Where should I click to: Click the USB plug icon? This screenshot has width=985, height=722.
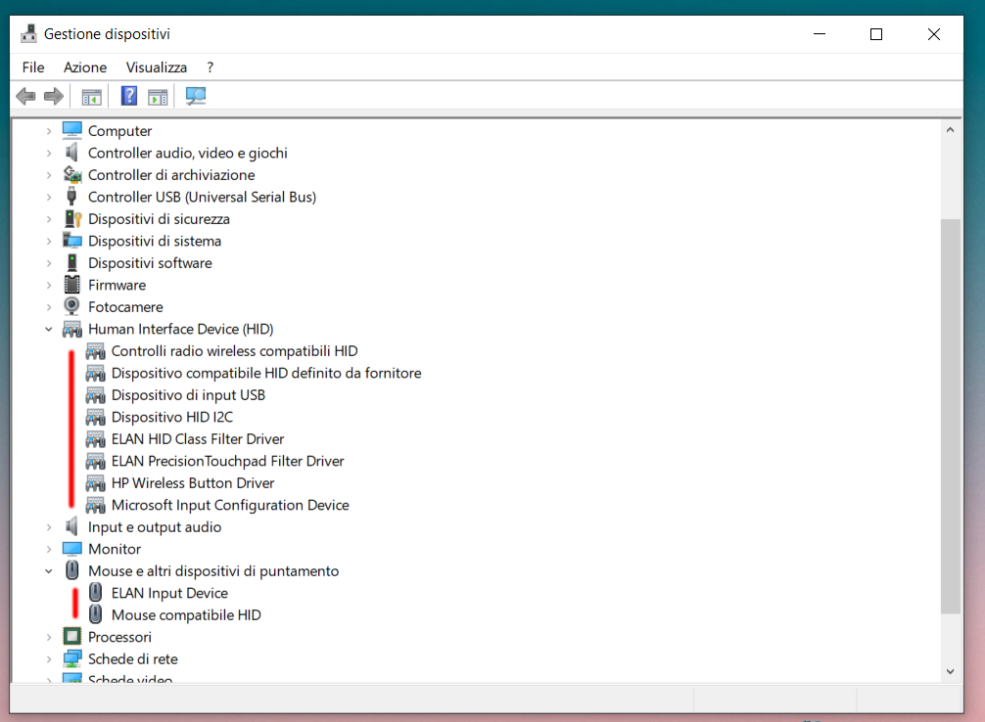coord(72,197)
